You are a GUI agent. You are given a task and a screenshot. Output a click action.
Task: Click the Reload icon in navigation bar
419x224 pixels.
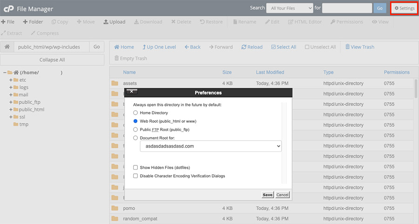coord(252,47)
